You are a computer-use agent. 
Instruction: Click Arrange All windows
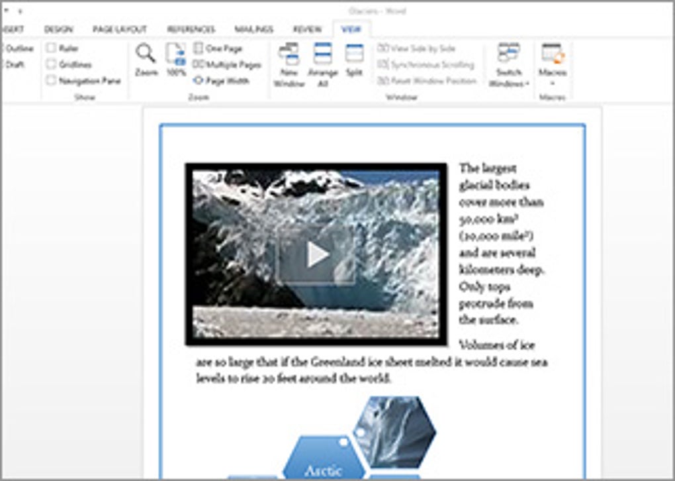[x=323, y=65]
